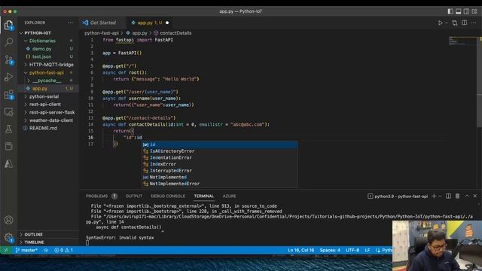Screen dimensions: 482x271
Task: Toggle primary side bar layout icon
Action: tap(450, 11)
